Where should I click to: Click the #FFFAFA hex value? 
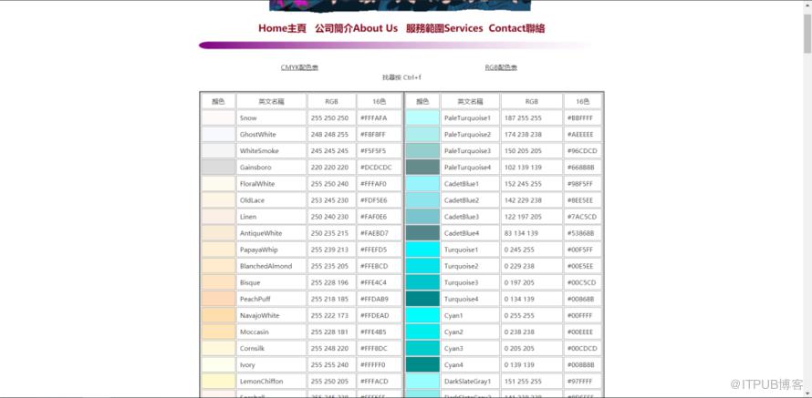tap(373, 118)
